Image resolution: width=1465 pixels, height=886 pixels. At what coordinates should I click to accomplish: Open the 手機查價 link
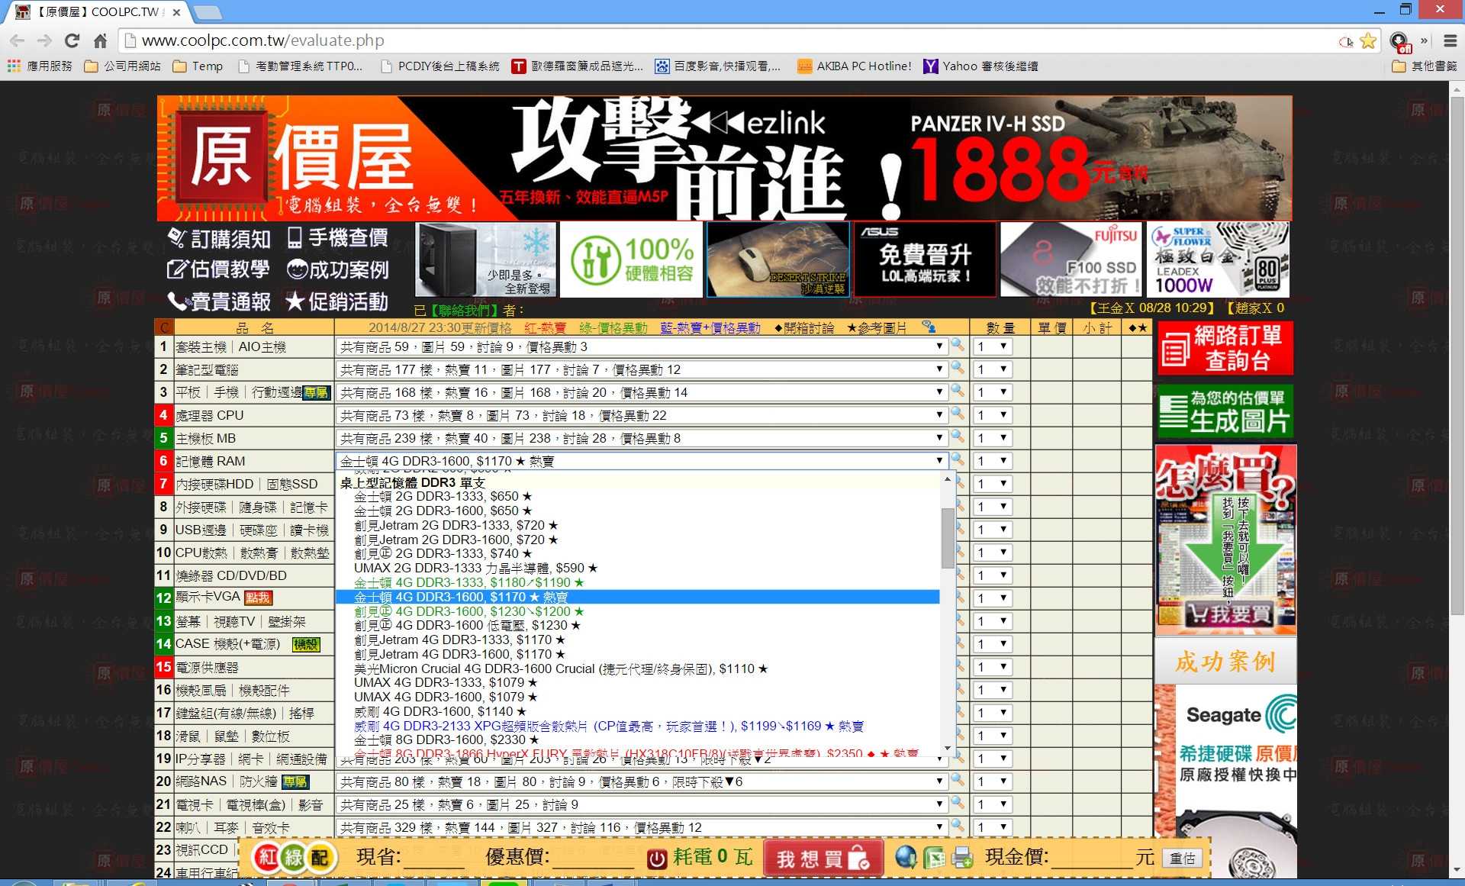pyautogui.click(x=338, y=238)
